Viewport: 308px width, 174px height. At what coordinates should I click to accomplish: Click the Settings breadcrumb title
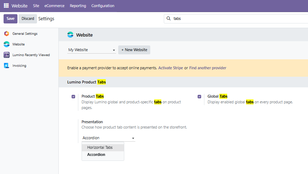point(46,18)
